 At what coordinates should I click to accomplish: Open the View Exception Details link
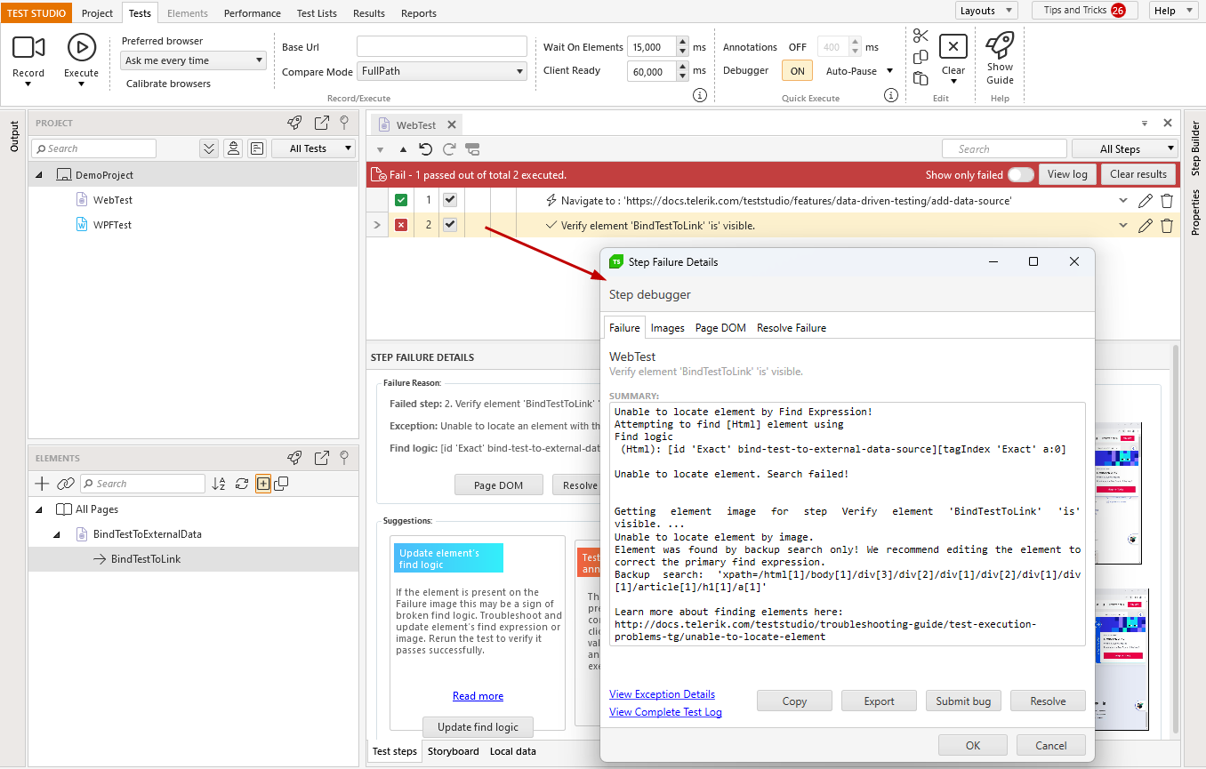pyautogui.click(x=662, y=694)
